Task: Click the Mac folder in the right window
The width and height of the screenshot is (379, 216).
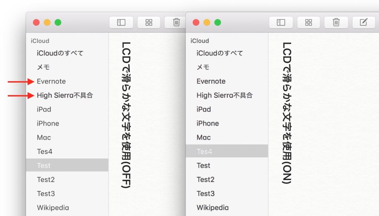Action: tap(204, 137)
